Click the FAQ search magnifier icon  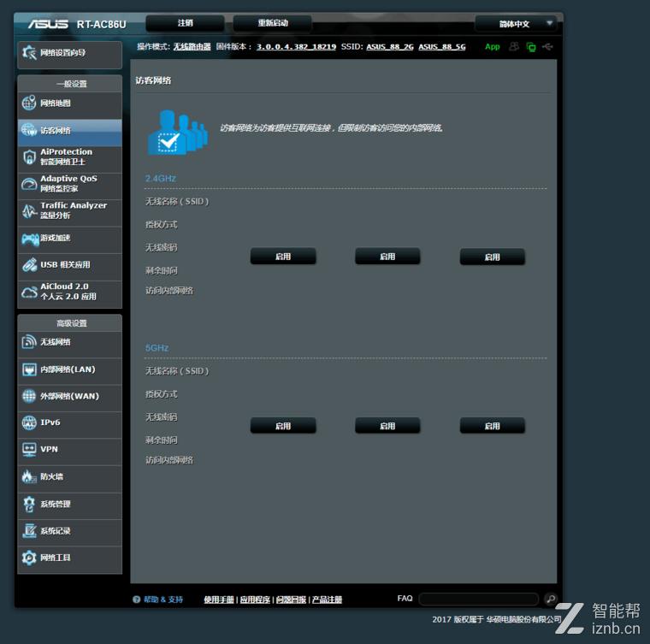pos(551,599)
